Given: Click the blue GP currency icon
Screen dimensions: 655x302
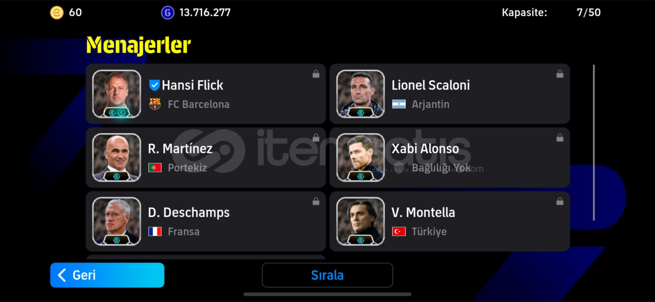Looking at the screenshot, I should coord(168,13).
